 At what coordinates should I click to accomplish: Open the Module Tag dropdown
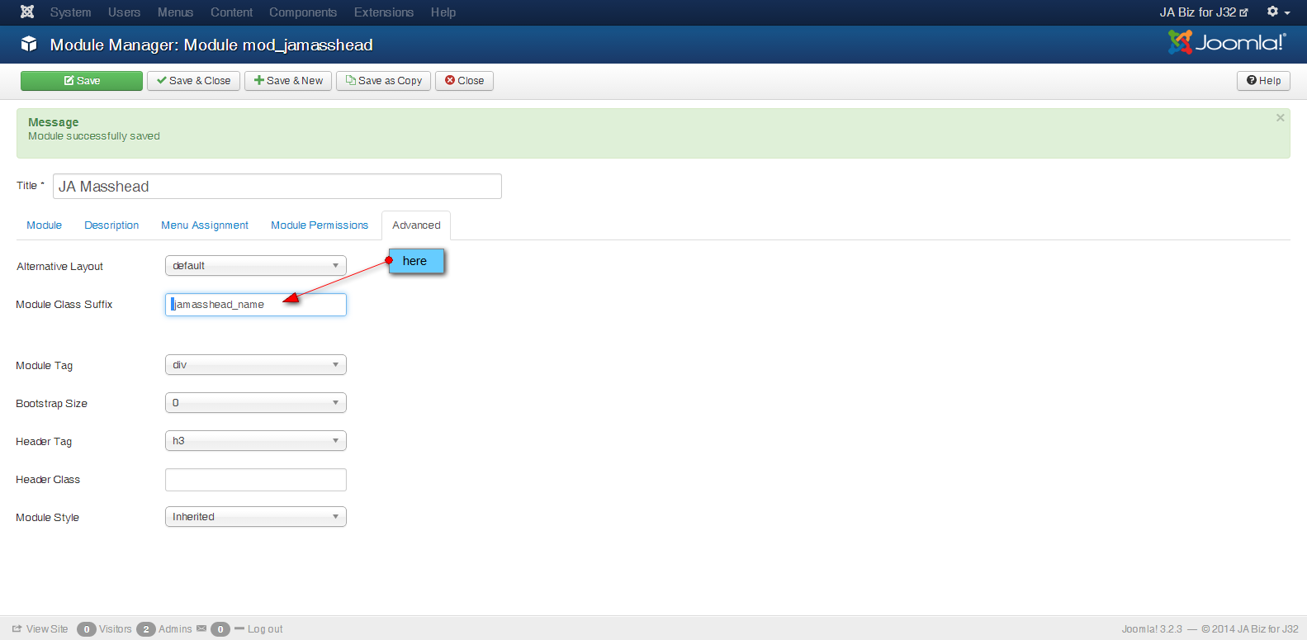click(x=256, y=365)
